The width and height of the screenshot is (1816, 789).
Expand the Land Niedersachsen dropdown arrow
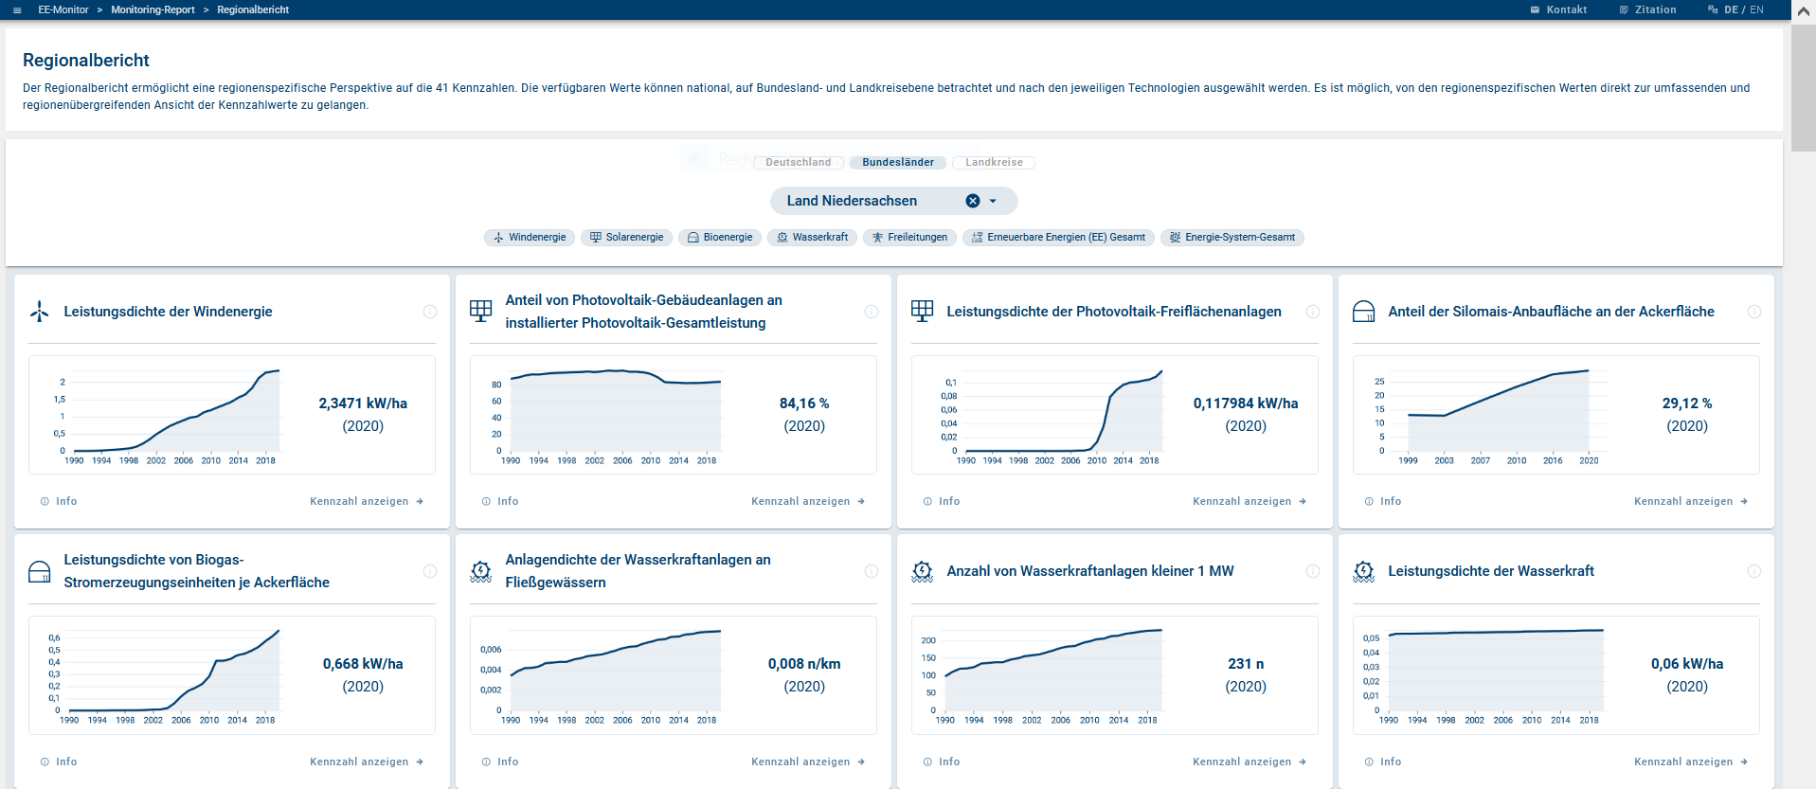click(x=993, y=201)
